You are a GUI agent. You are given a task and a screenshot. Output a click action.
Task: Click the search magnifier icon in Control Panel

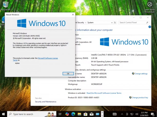click(x=147, y=22)
